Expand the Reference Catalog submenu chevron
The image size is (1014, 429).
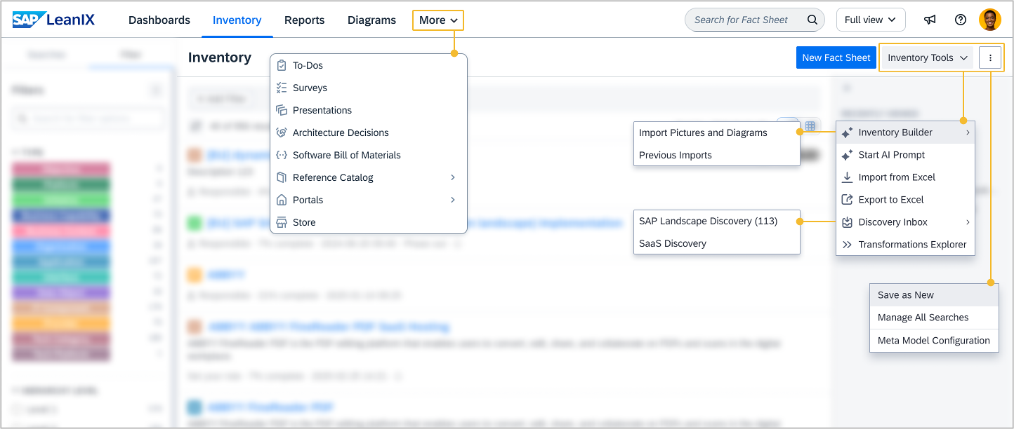[453, 177]
